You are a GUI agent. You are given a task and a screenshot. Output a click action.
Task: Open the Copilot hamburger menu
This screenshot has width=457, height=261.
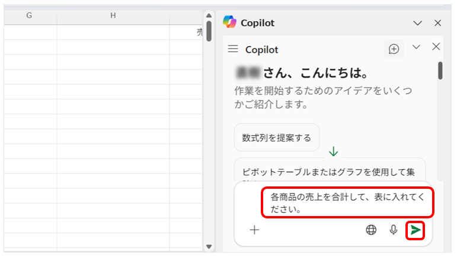[233, 49]
